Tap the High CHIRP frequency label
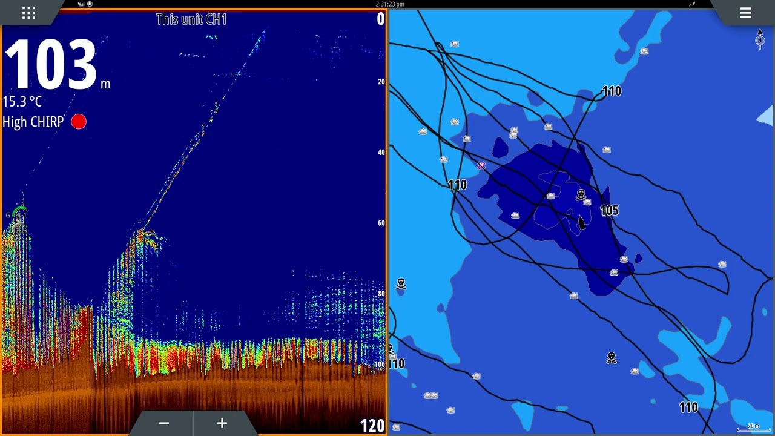775x436 pixels. (33, 122)
